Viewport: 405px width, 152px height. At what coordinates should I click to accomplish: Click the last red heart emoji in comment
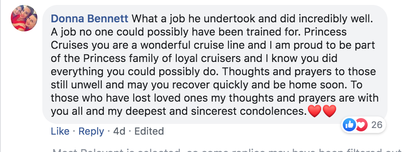click(329, 111)
